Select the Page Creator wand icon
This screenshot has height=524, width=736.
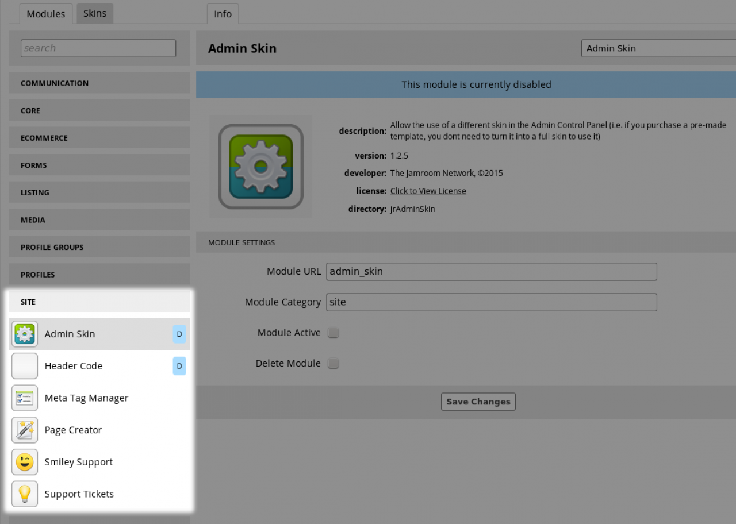click(x=25, y=430)
